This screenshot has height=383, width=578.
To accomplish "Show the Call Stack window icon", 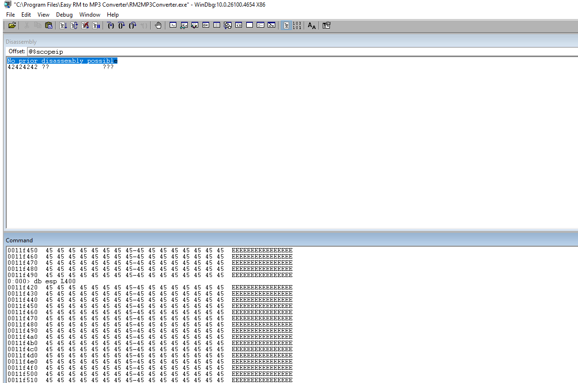I will click(x=228, y=26).
